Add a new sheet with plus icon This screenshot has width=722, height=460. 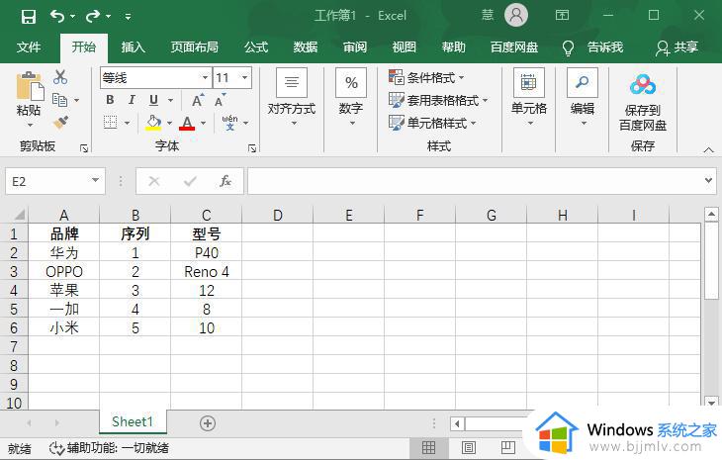click(x=208, y=423)
